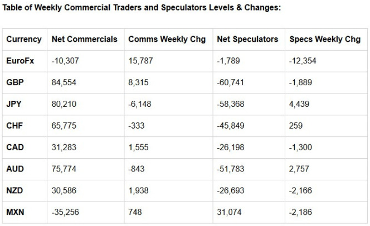Select the NZD currency row label
Screen dimensions: 370x226
click(14, 190)
